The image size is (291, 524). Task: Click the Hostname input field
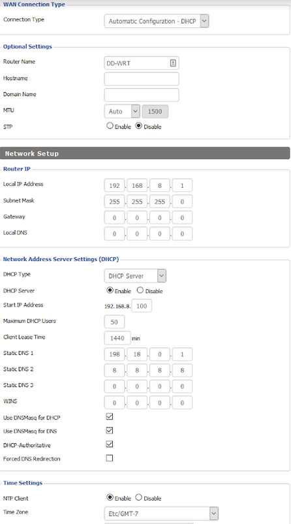(x=142, y=79)
